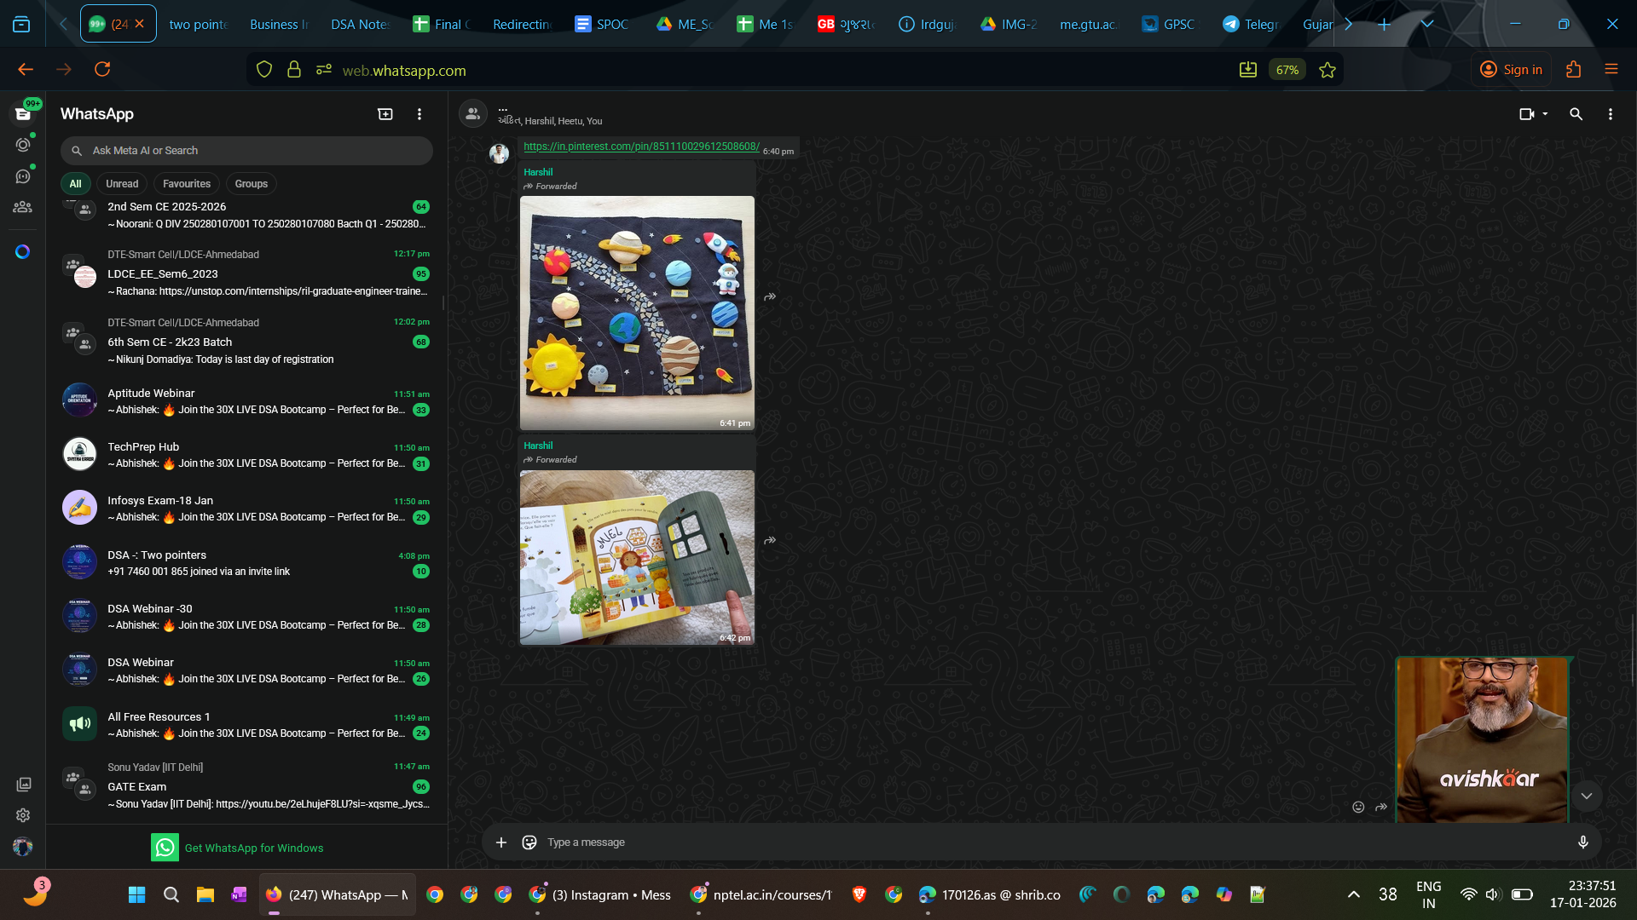Forward the solar system image message
The image size is (1637, 920).
[x=770, y=297]
